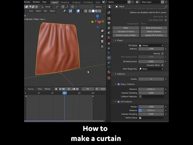Open the Object properties tab icon

(x=109, y=43)
